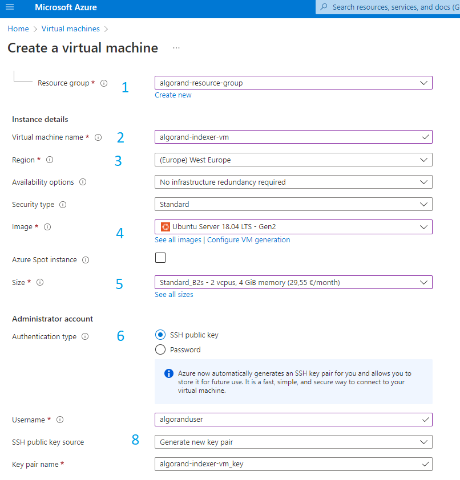Show info for Authentication type
Image resolution: width=460 pixels, height=480 pixels.
85,337
